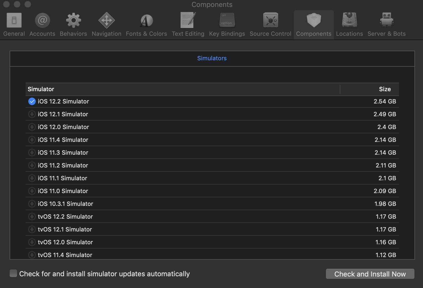
Task: Download the iOS 11.3 Simulator
Action: (x=32, y=153)
